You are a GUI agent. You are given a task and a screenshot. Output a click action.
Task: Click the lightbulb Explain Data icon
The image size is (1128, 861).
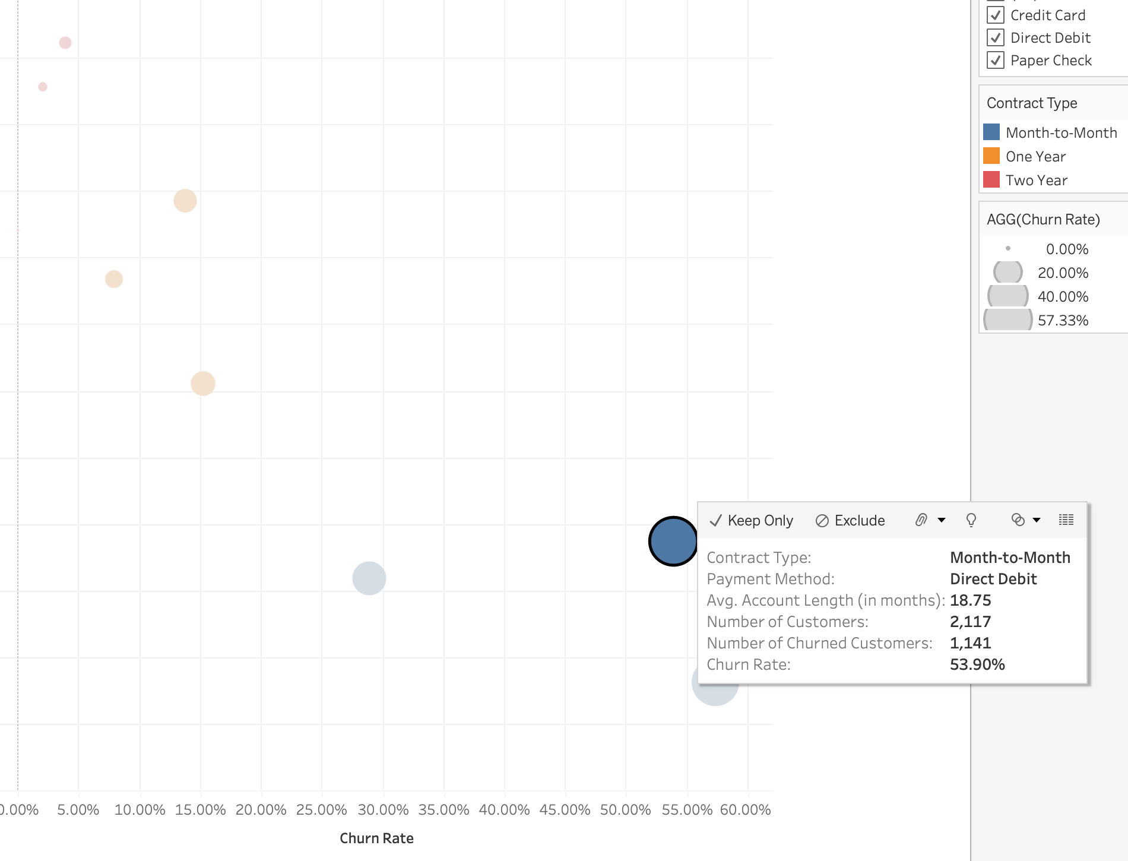971,520
